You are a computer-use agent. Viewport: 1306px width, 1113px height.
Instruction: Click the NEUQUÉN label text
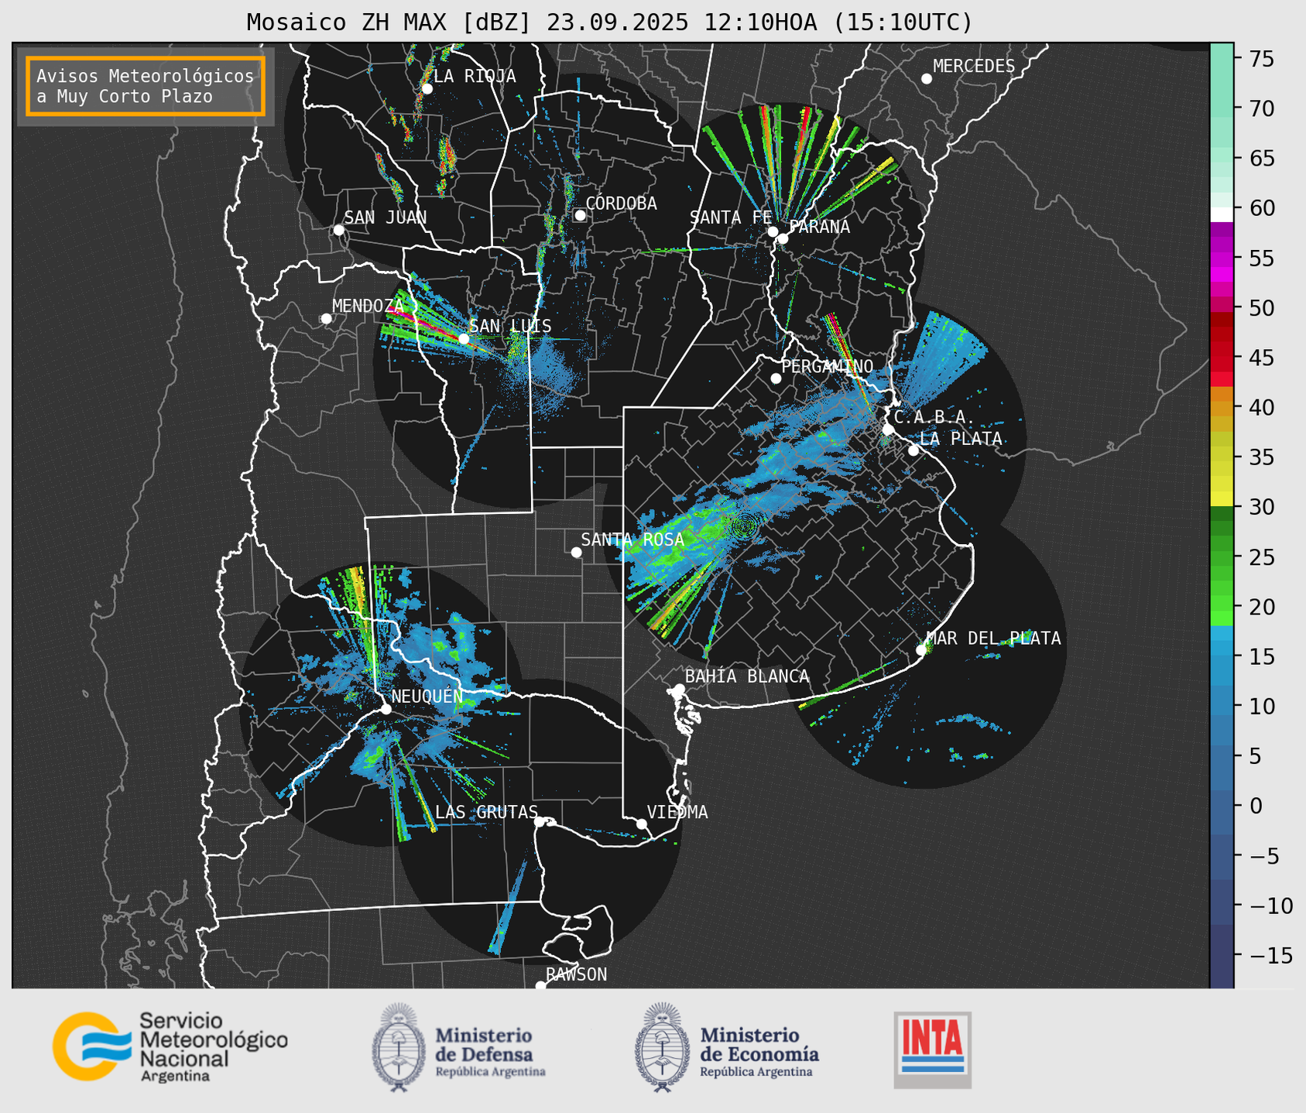(x=427, y=697)
